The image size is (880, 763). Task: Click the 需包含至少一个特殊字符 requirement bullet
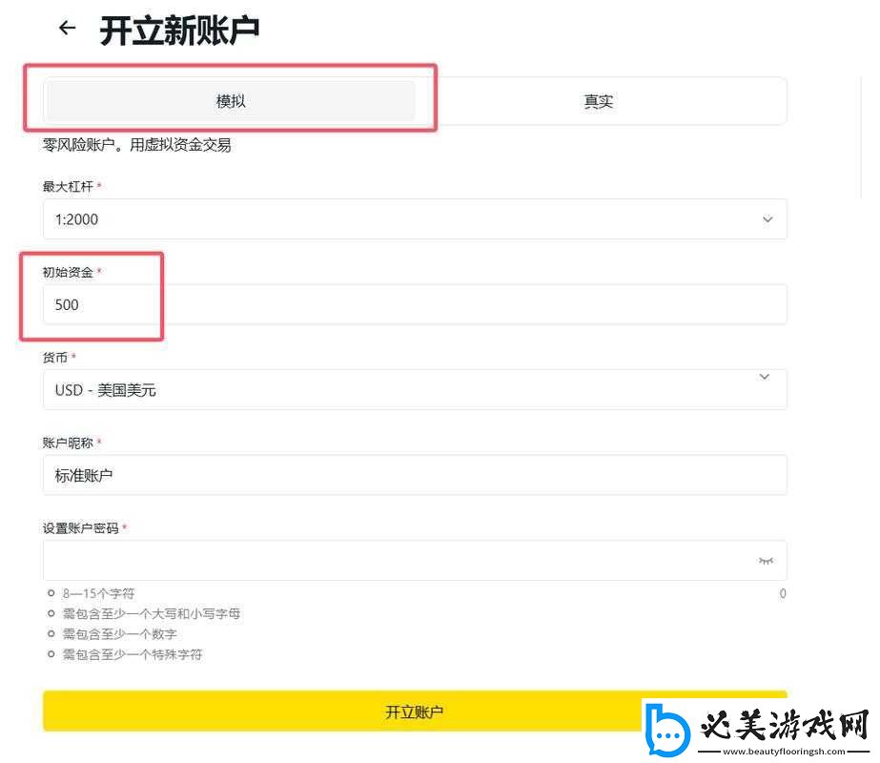(x=51, y=654)
